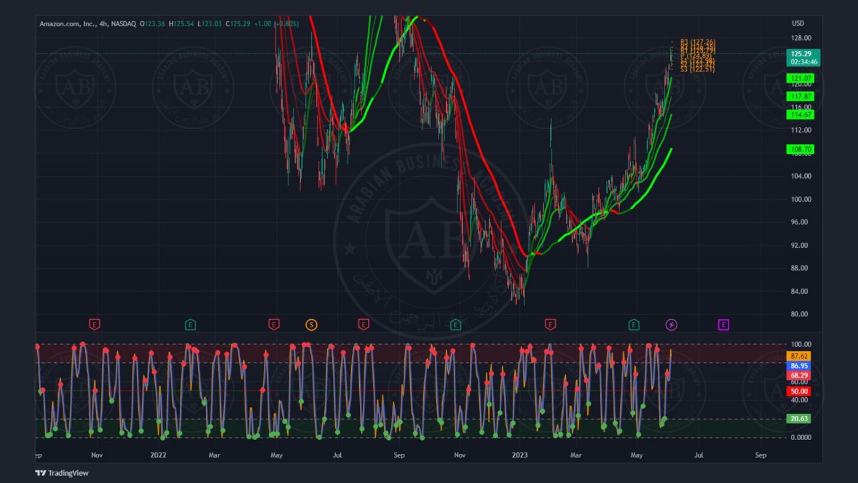Click the red earnings marker before Nov 2021

tap(94, 324)
